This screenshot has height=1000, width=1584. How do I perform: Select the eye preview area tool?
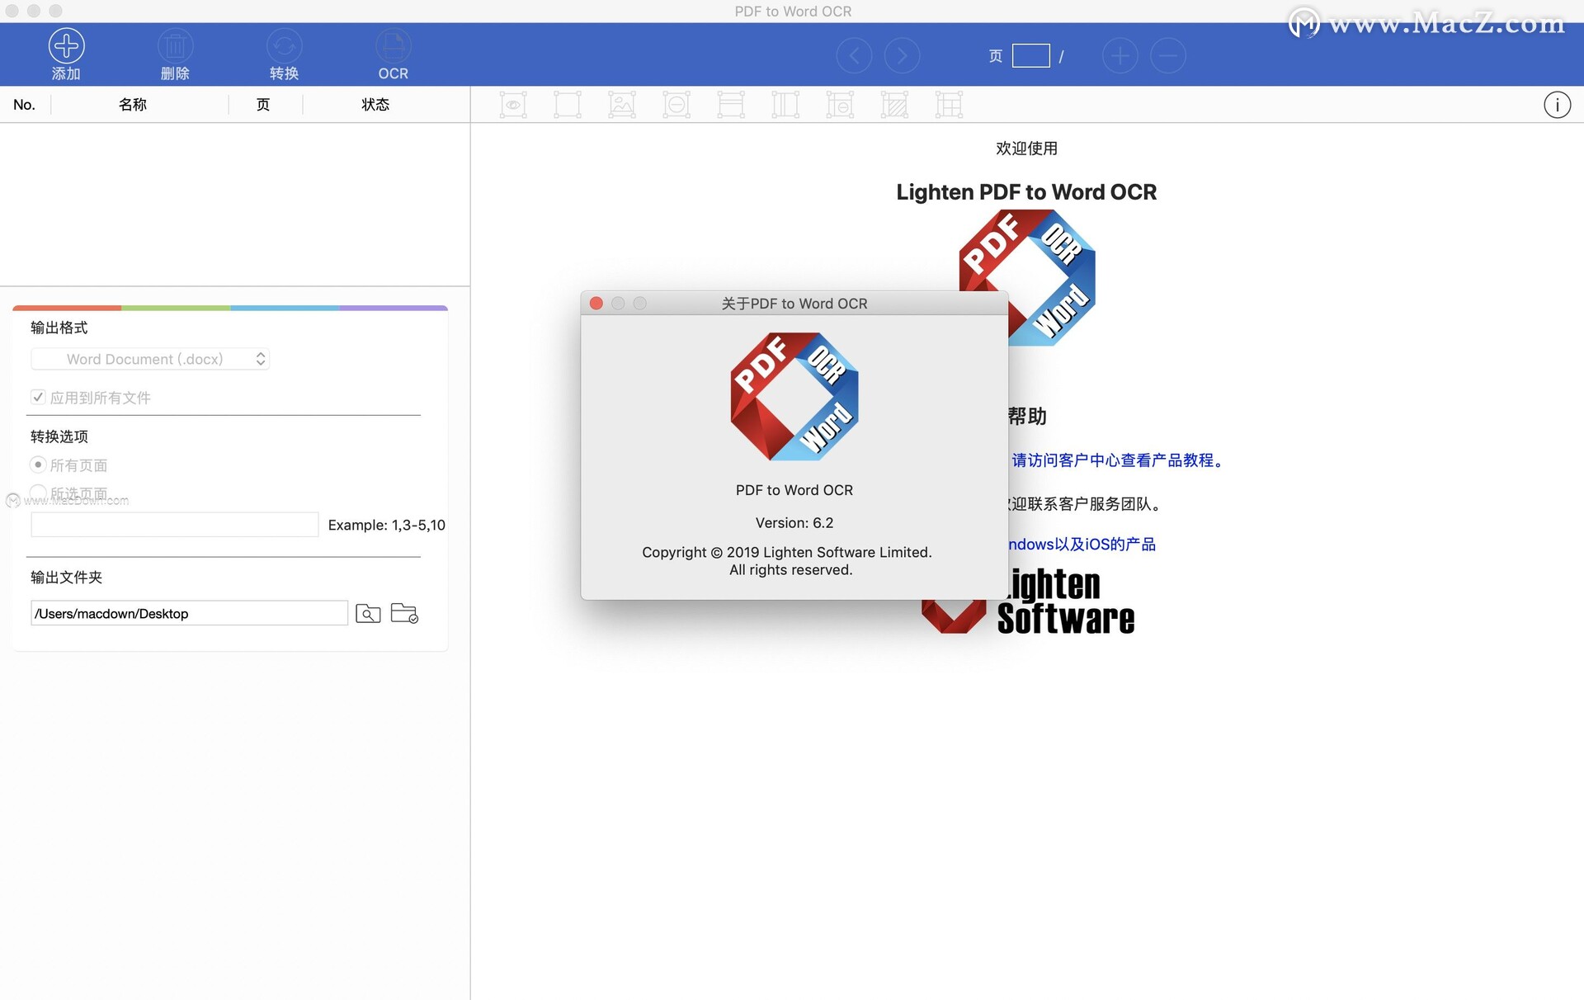513,105
